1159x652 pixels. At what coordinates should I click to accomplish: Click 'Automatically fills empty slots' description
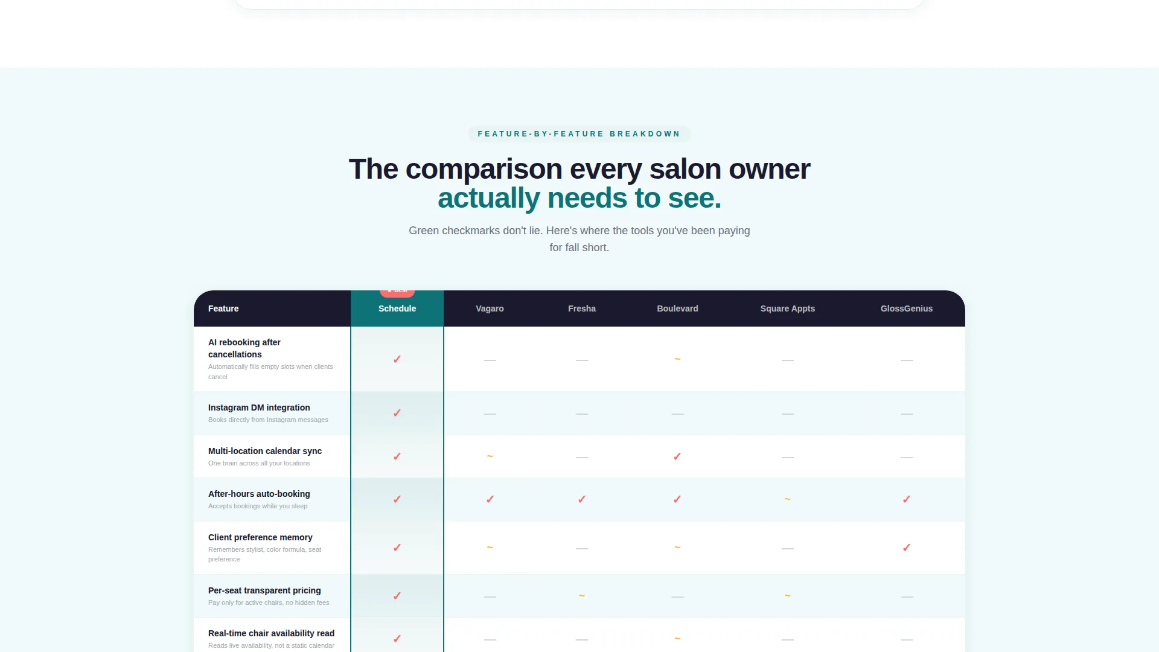270,371
